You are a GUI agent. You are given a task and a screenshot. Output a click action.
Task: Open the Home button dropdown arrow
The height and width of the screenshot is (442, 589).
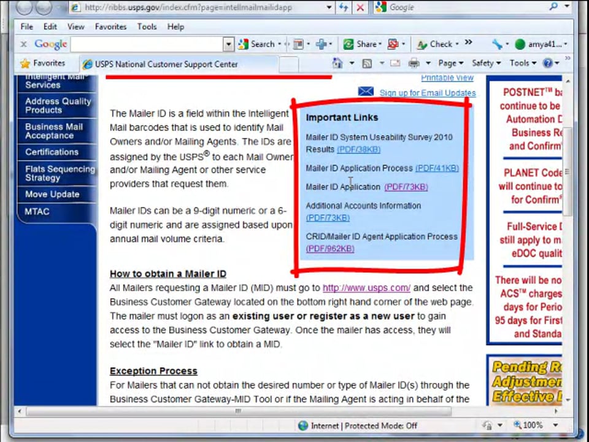[x=352, y=63]
